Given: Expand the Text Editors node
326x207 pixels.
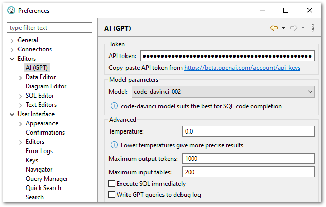Looking at the screenshot, I should pyautogui.click(x=20, y=105).
